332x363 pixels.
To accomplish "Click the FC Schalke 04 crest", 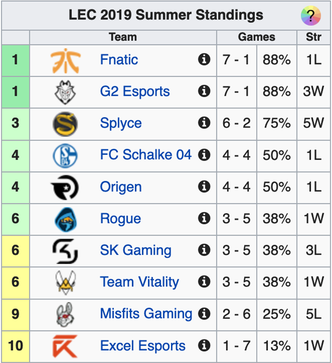I will tap(65, 156).
